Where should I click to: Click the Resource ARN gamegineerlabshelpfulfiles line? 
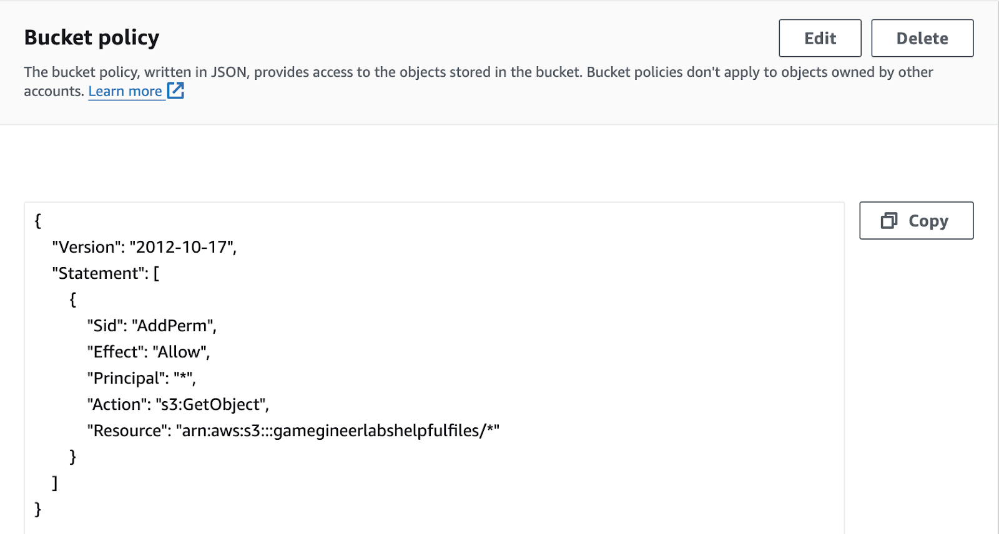pos(293,430)
